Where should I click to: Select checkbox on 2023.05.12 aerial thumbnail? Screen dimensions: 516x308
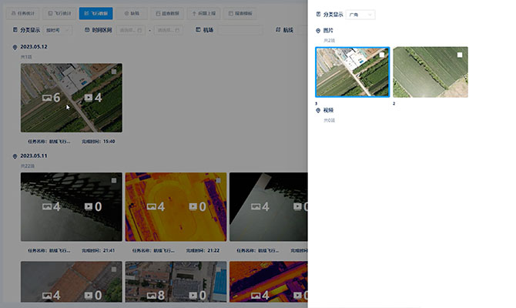[114, 72]
